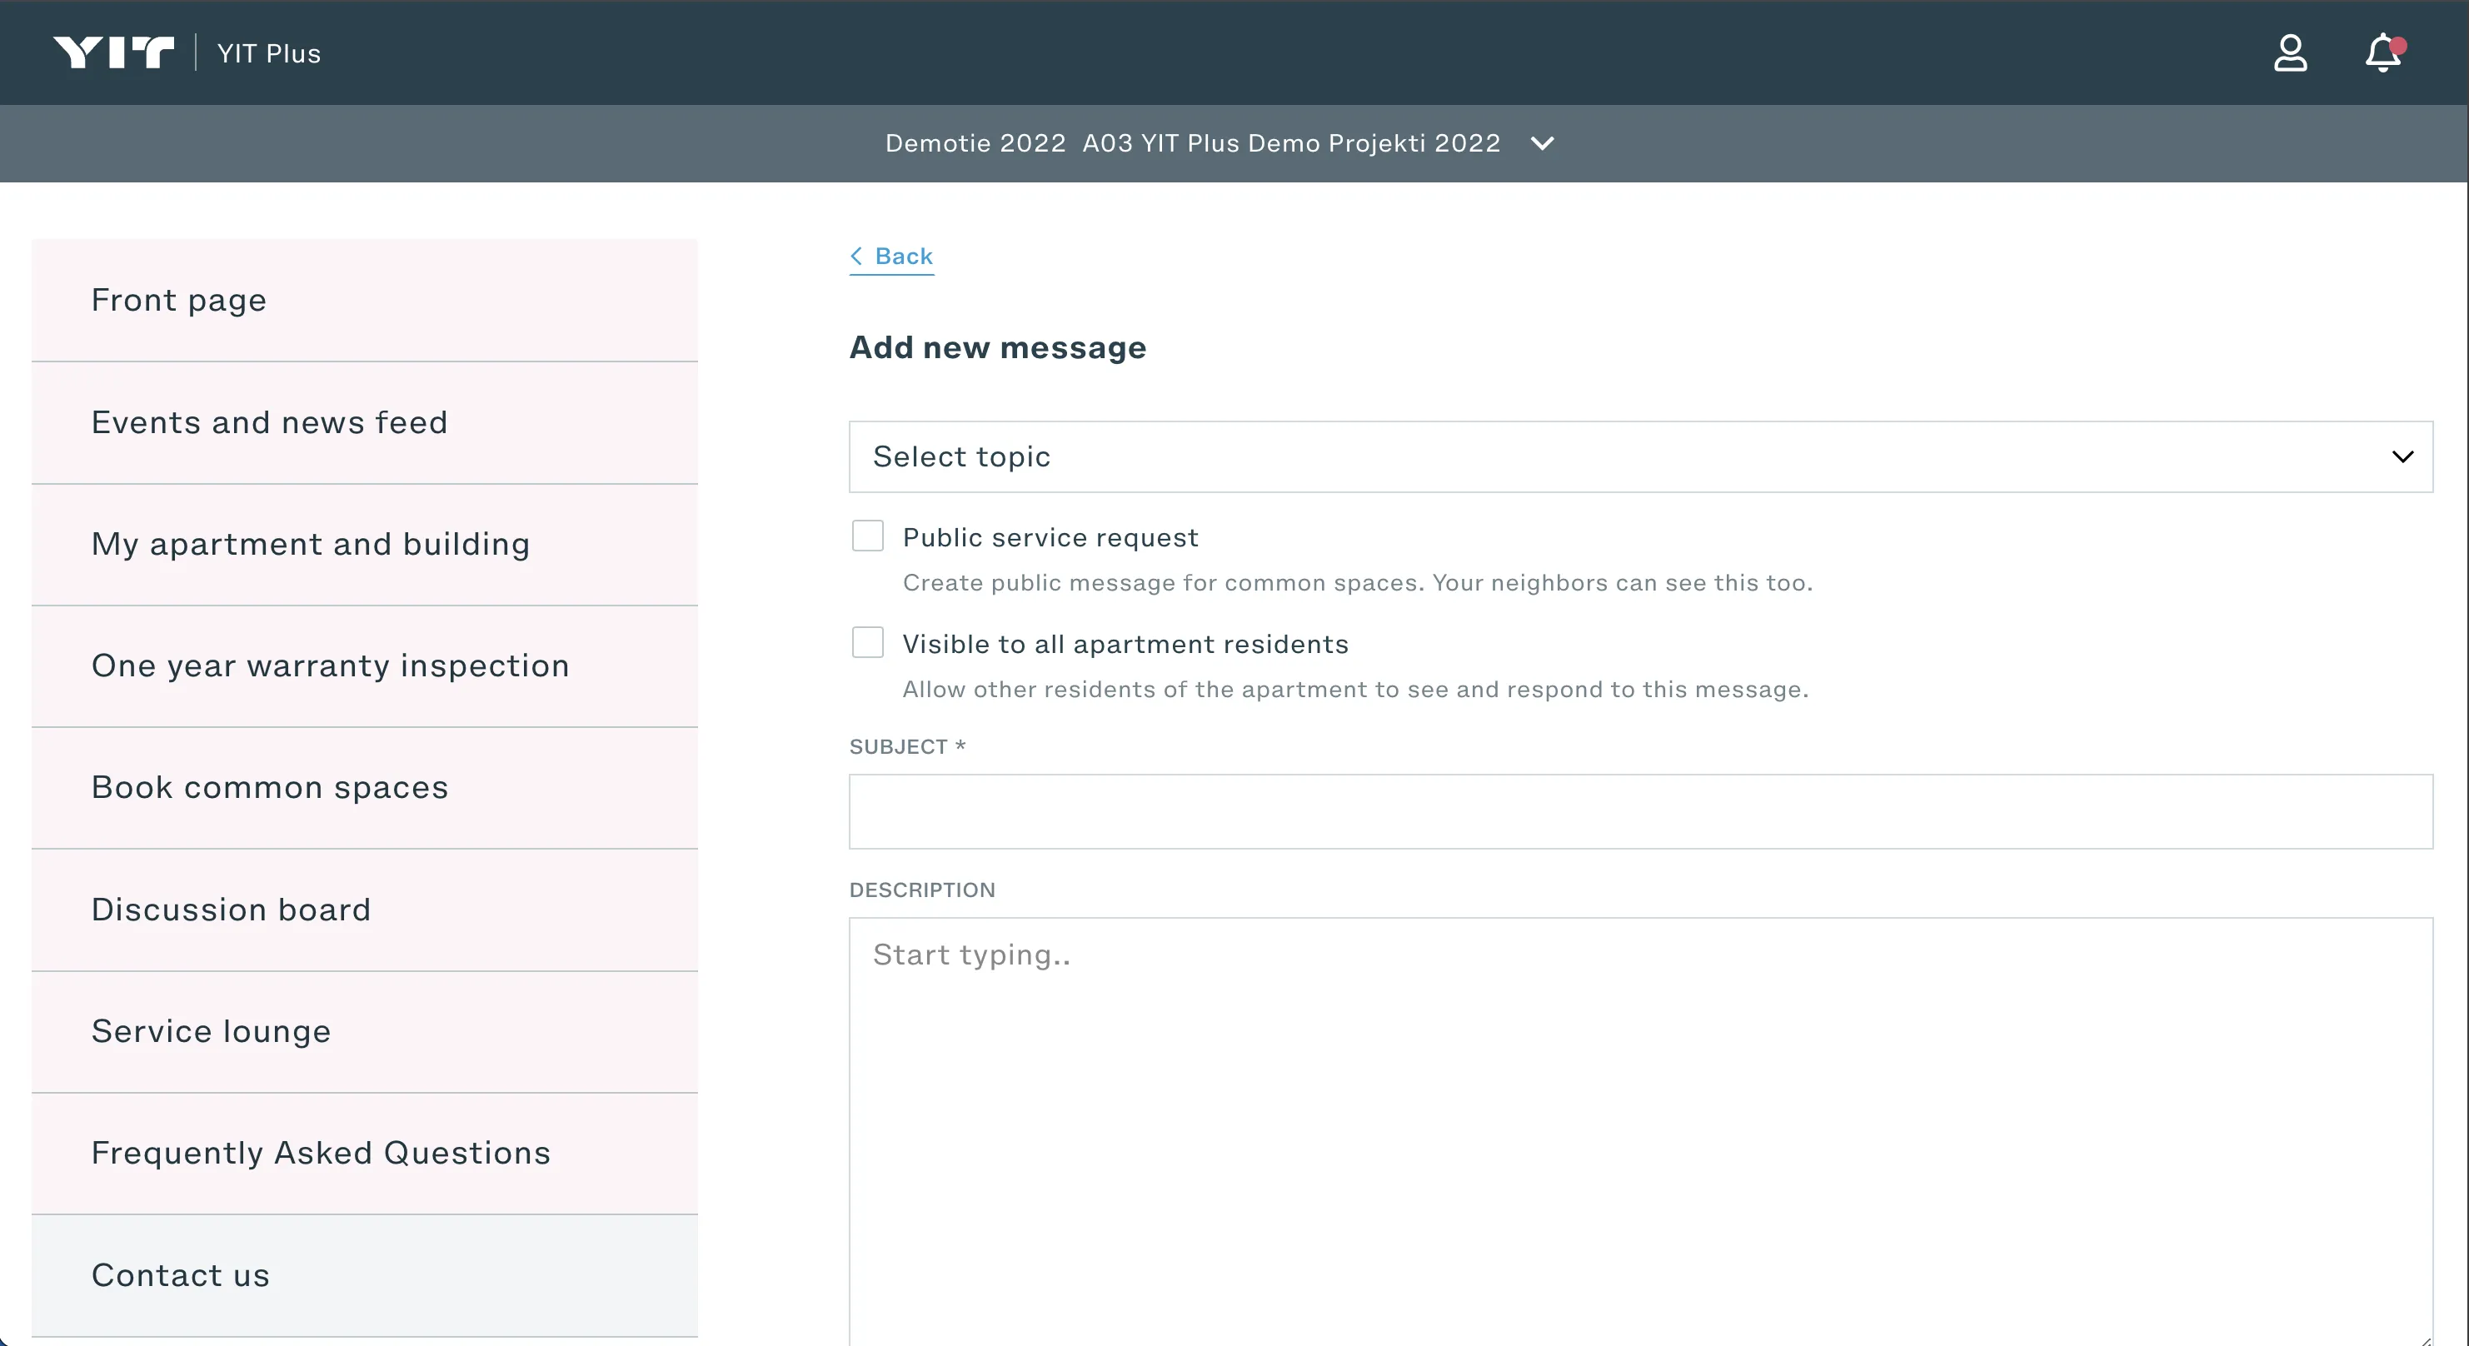Open the notifications bell

click(2384, 52)
